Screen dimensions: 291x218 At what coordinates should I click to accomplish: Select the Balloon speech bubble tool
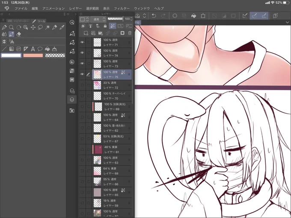tap(40, 49)
